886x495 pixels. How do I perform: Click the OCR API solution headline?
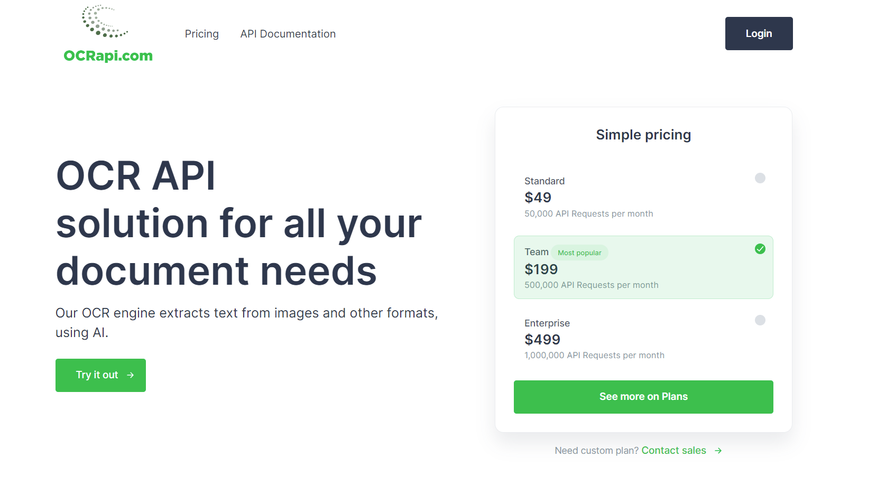tap(239, 223)
